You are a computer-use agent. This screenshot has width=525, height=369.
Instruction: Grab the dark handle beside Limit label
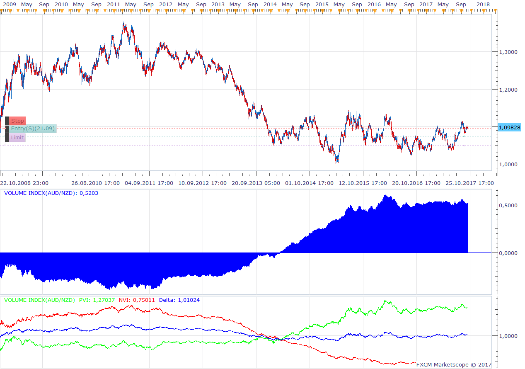[7, 138]
